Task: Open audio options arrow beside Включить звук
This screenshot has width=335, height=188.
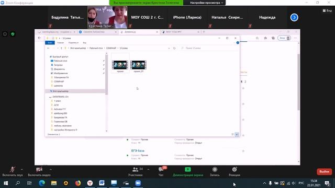Action: pyautogui.click(x=22, y=169)
